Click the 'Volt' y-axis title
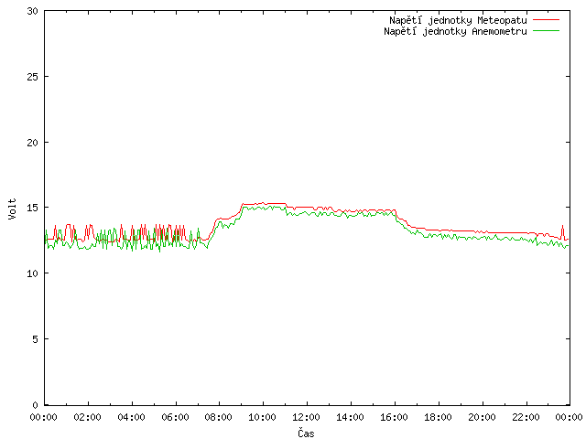This screenshot has height=439, width=586. click(x=13, y=209)
